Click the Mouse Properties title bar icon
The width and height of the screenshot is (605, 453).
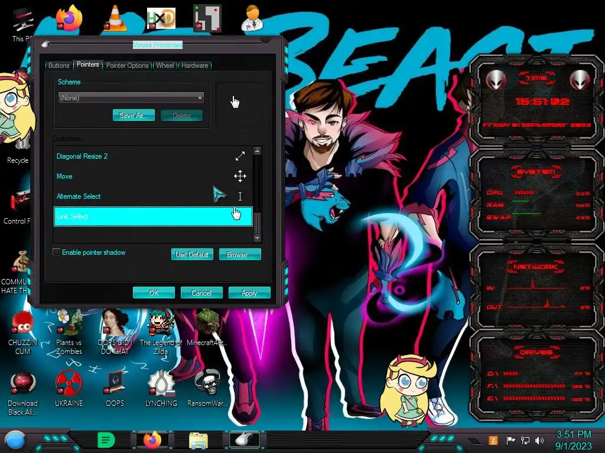tap(45, 44)
